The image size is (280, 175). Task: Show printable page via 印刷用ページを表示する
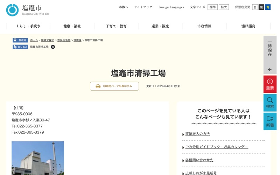(114, 86)
